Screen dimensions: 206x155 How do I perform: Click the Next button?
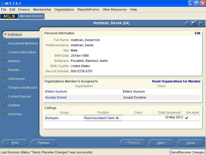(x=161, y=143)
